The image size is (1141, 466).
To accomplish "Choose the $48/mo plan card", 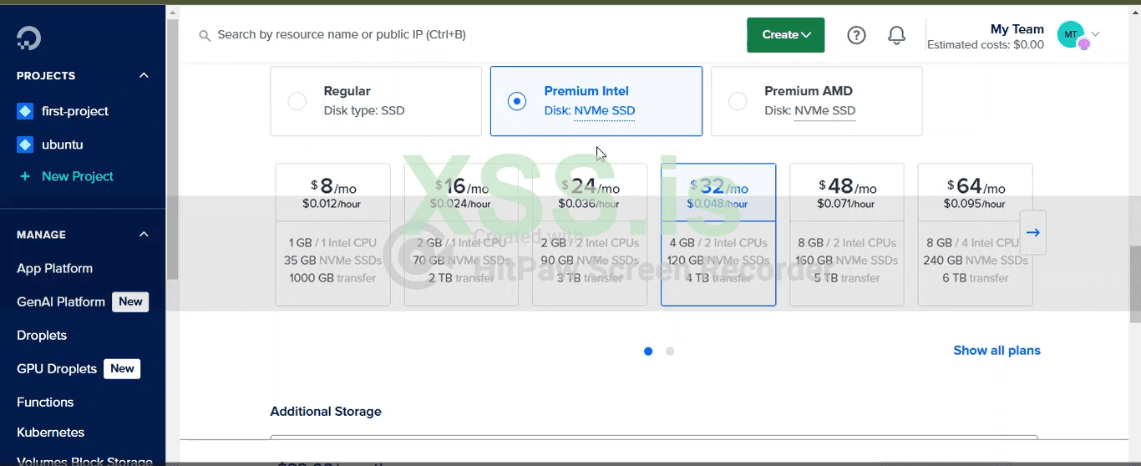I will pos(847,235).
